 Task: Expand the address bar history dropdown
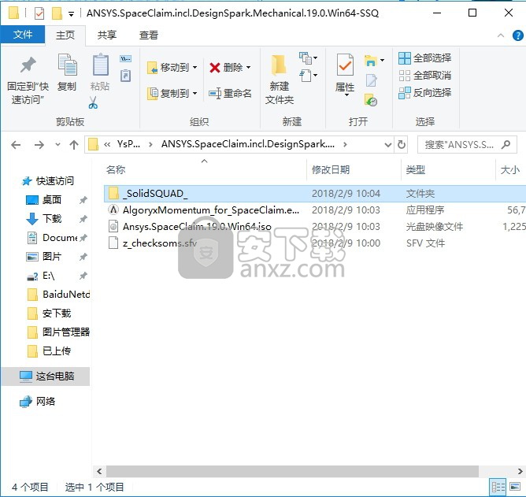(x=387, y=145)
